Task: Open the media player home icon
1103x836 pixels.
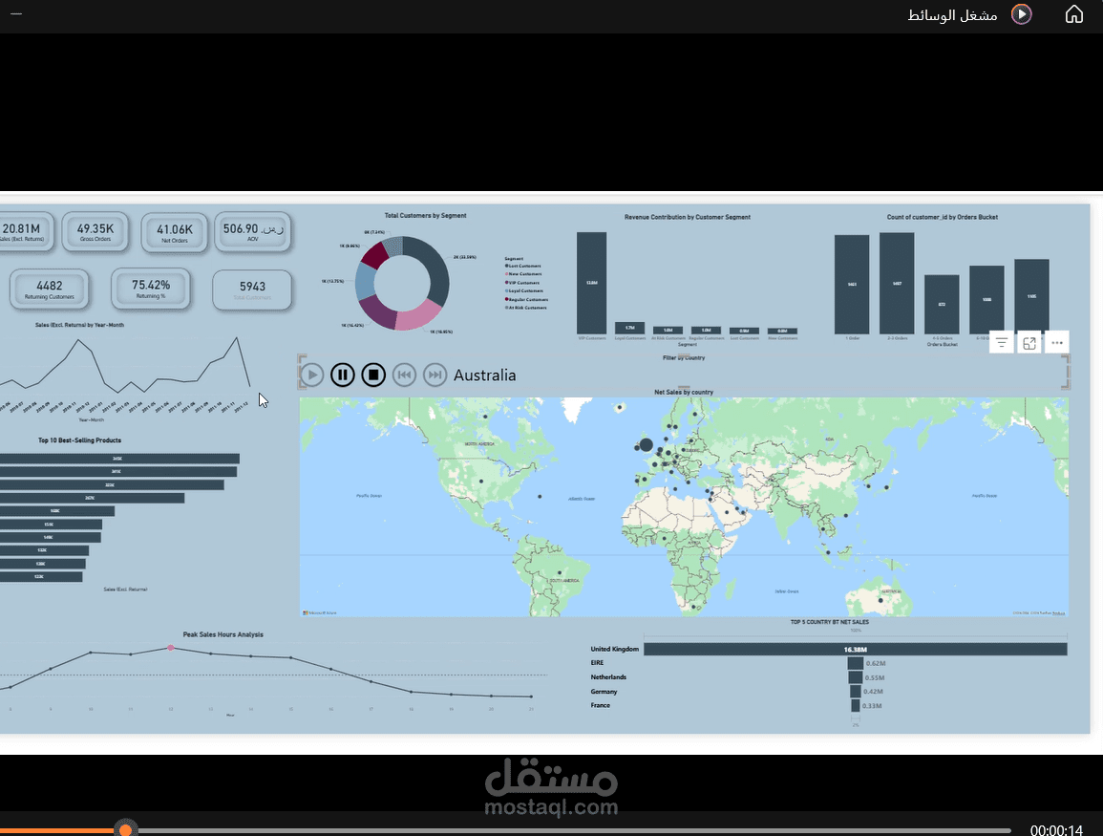Action: [x=1073, y=14]
